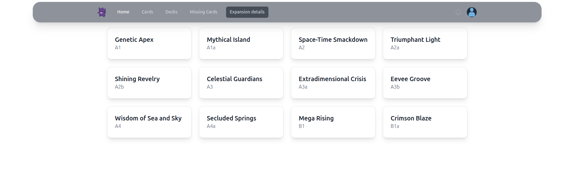Click the purple Gengar logo icon
Image resolution: width=565 pixels, height=190 pixels.
(x=102, y=12)
